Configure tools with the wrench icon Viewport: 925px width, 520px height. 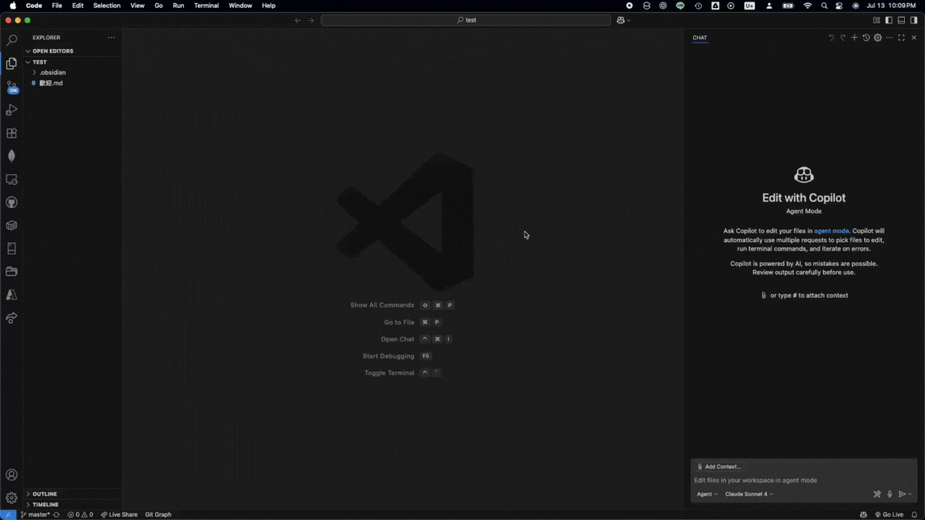(x=877, y=494)
